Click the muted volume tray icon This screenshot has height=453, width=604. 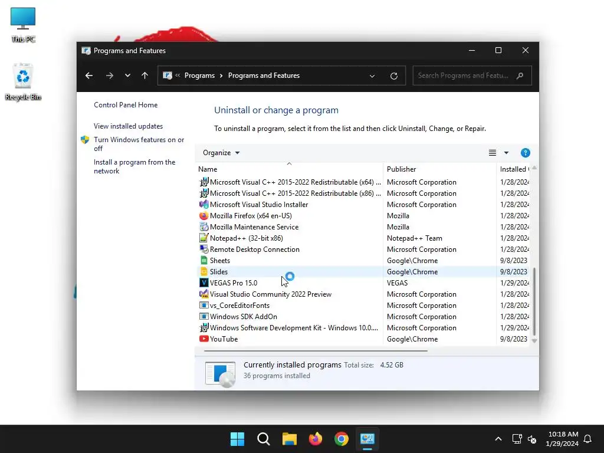tap(532, 439)
